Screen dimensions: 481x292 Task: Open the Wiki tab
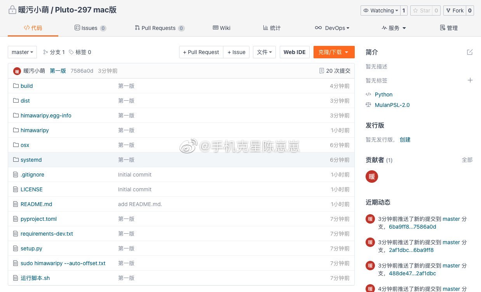[x=221, y=28]
